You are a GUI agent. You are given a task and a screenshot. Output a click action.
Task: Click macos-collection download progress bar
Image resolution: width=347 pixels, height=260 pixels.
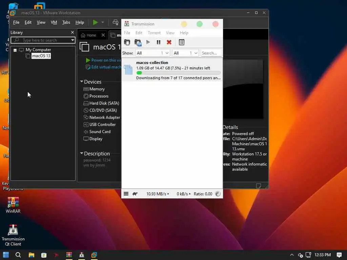(178, 73)
